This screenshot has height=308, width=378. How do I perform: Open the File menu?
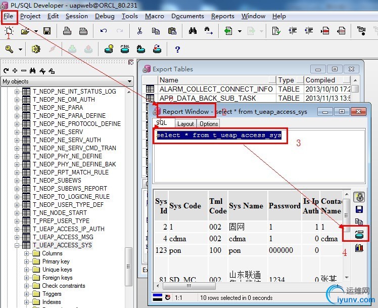[9, 16]
